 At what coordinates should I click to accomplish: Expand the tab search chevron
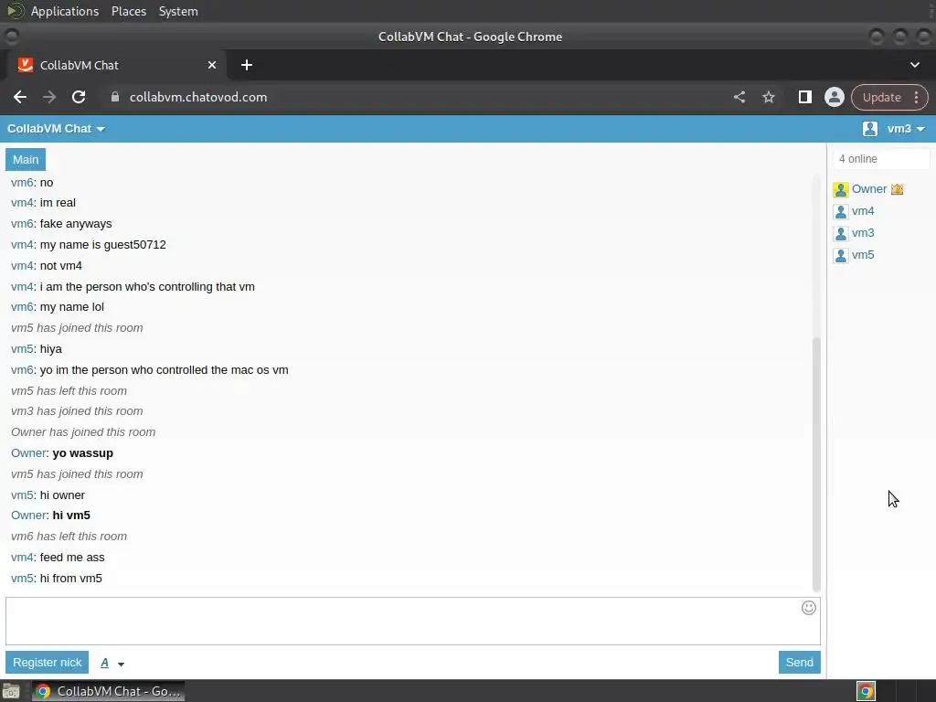[914, 65]
